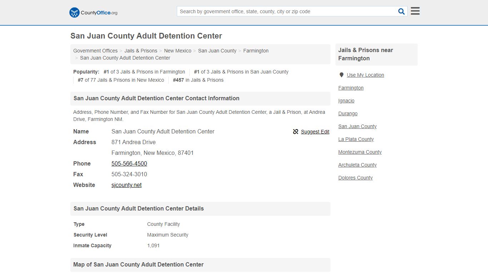Click the Suggest Edit pencil icon
The width and height of the screenshot is (488, 274).
[x=295, y=132]
